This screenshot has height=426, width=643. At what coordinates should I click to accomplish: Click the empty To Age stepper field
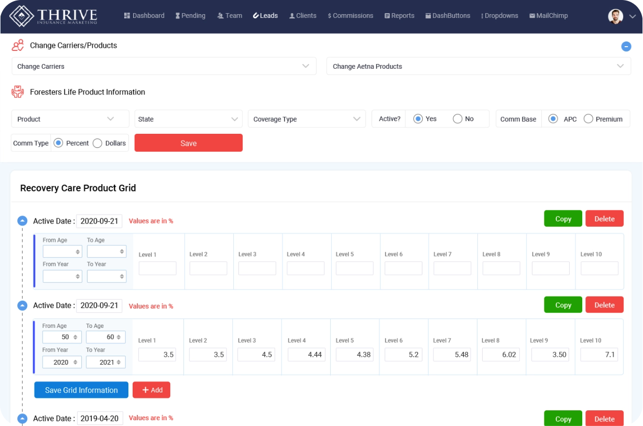click(107, 252)
